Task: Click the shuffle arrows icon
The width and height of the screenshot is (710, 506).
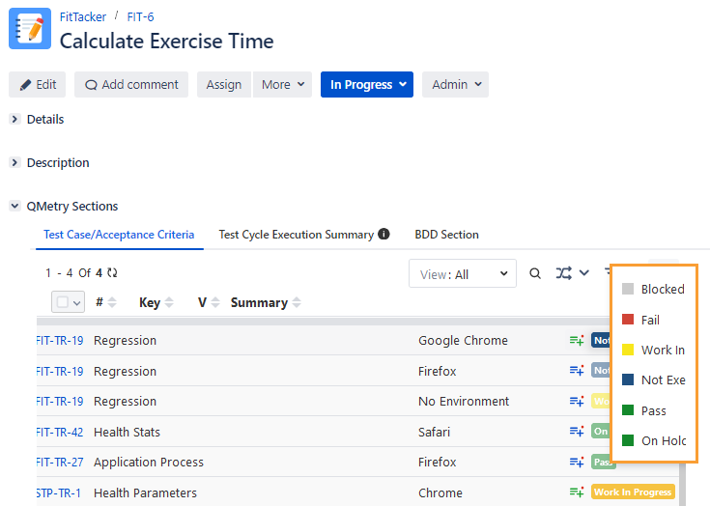Action: click(564, 273)
